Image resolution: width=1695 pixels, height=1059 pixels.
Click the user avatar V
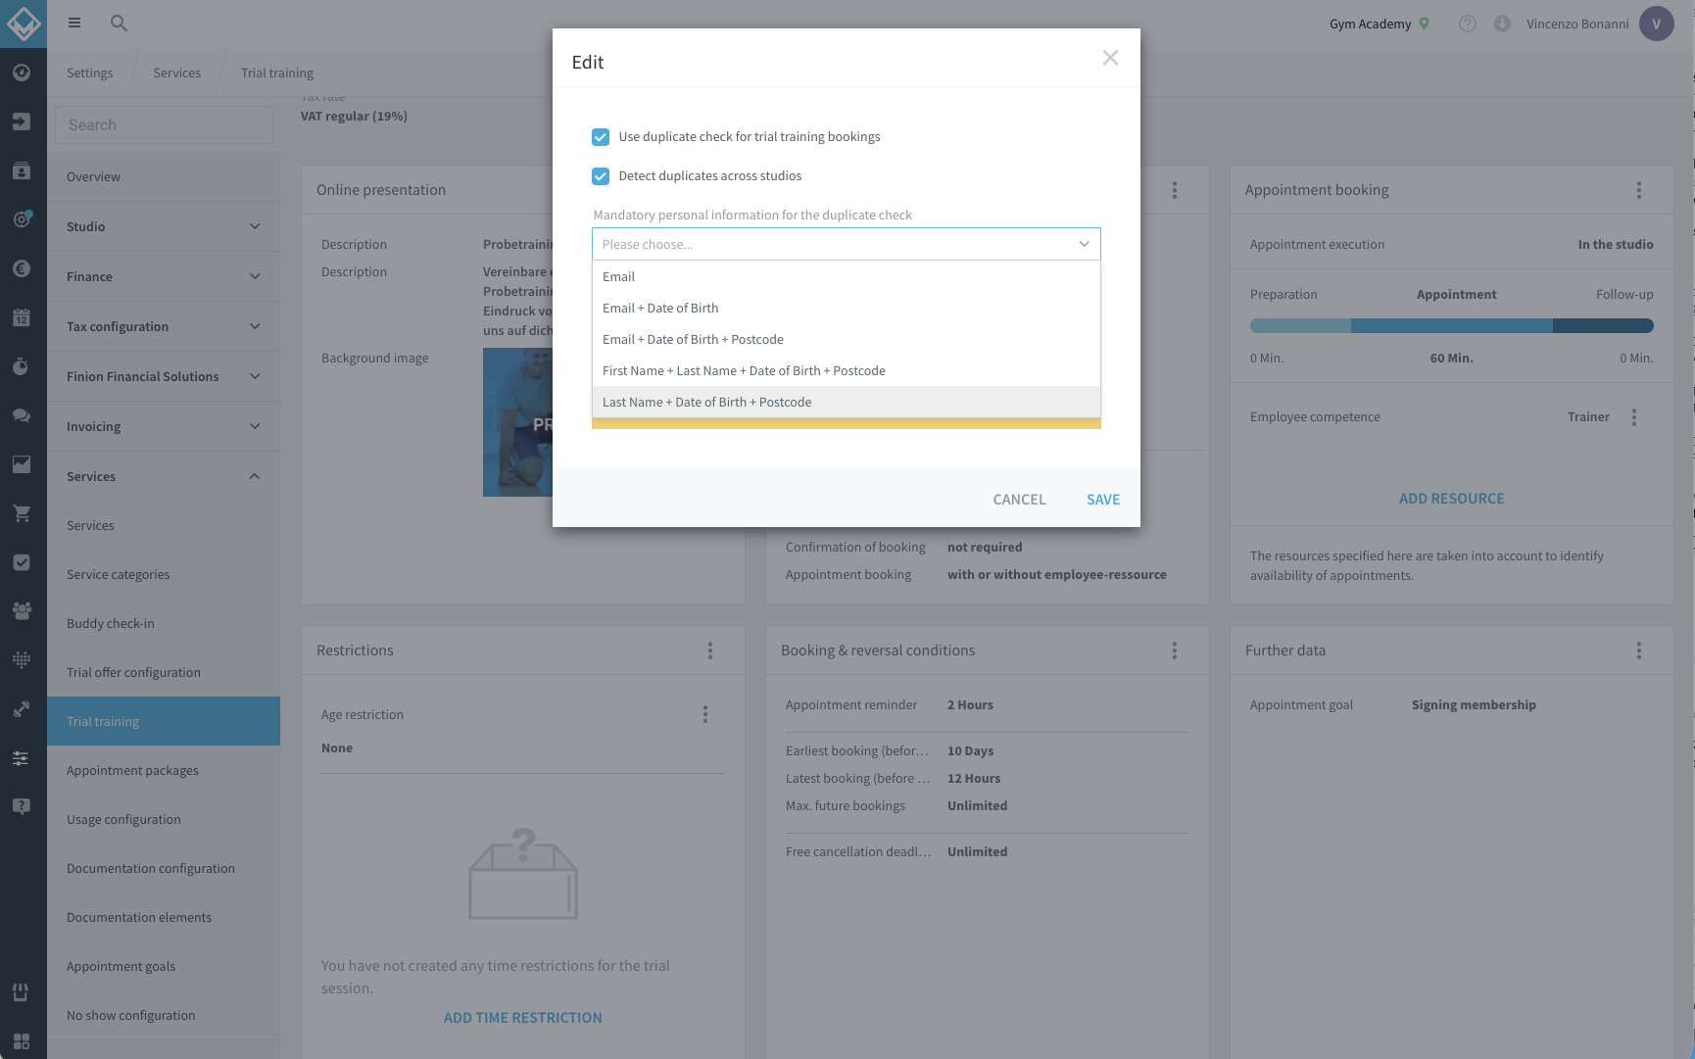tap(1657, 24)
